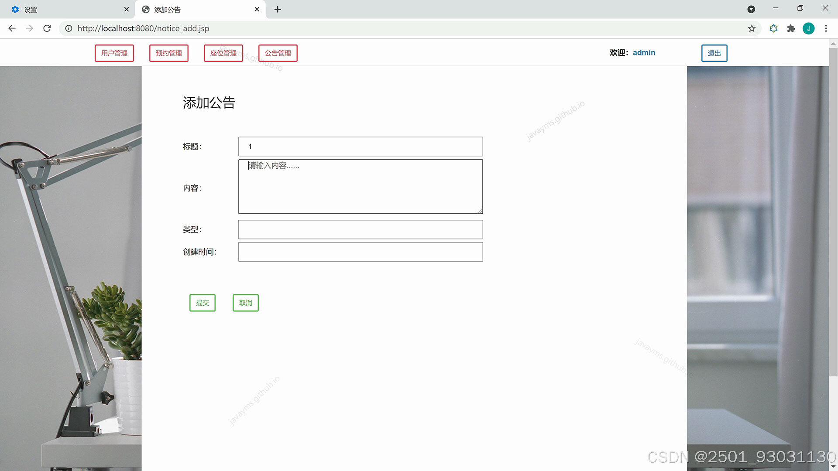Click the 内容: label

tap(192, 188)
